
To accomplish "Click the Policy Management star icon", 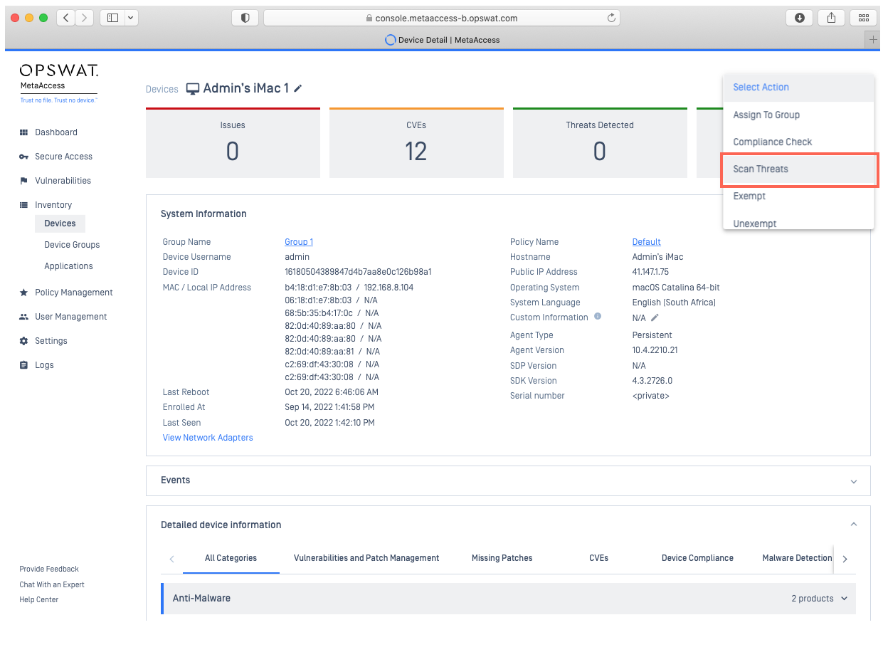I will pyautogui.click(x=23, y=293).
